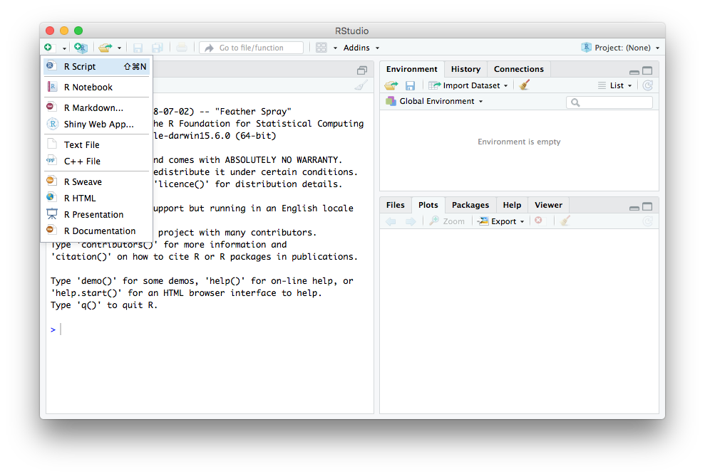Load a workspace with the folder icon
705x476 pixels.
(x=390, y=85)
